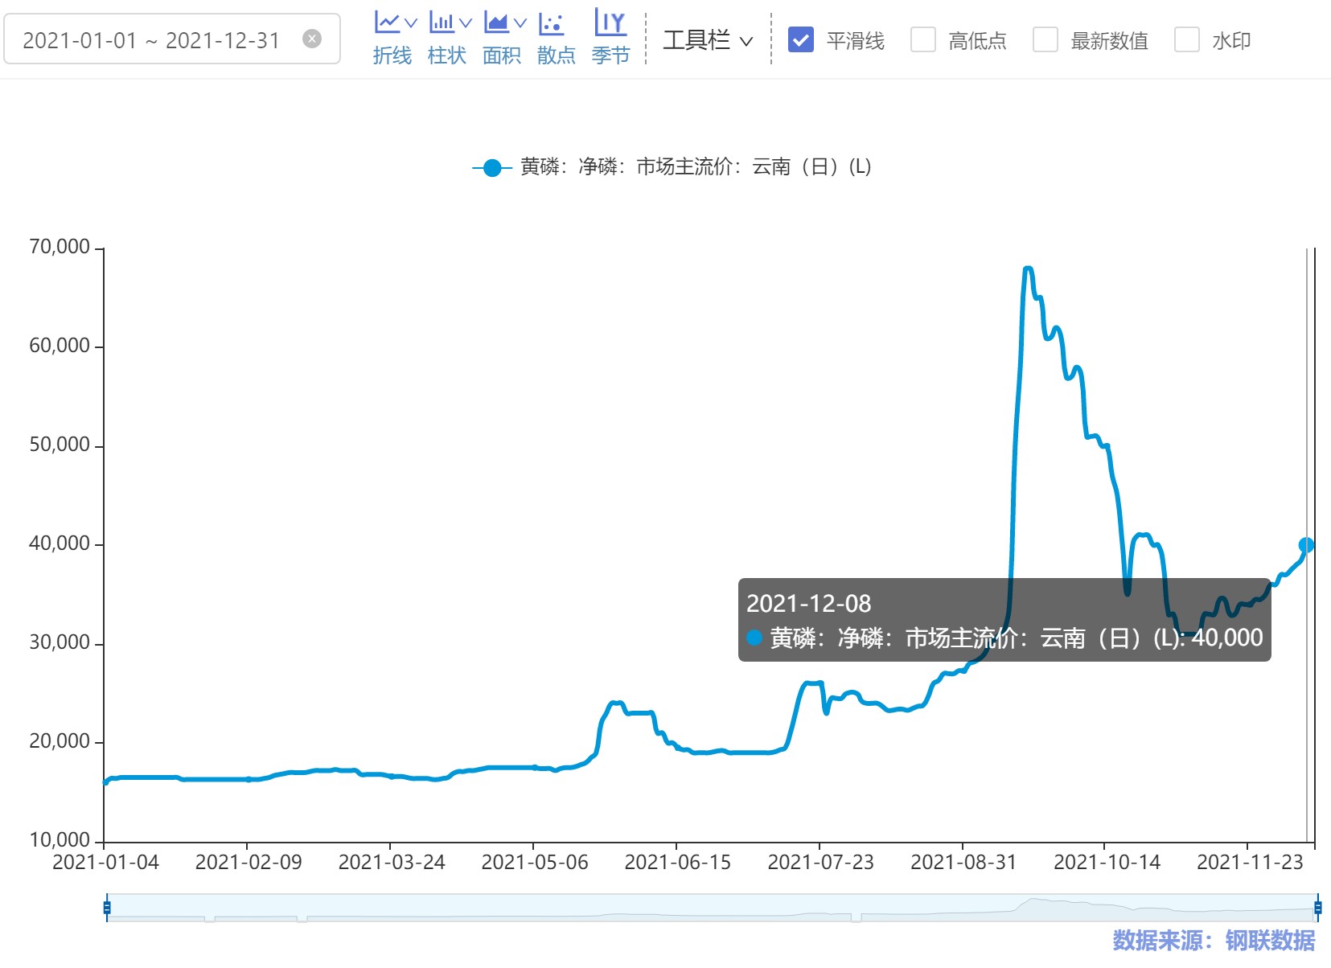This screenshot has height=968, width=1331.
Task: Click the 2021-12-08 data point marker
Action: click(1307, 545)
